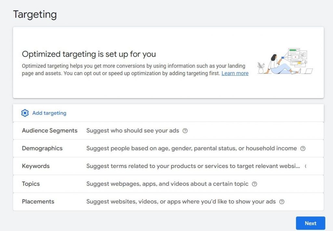The height and width of the screenshot is (231, 333).
Task: Expand the Demographics targeting row
Action: point(42,148)
